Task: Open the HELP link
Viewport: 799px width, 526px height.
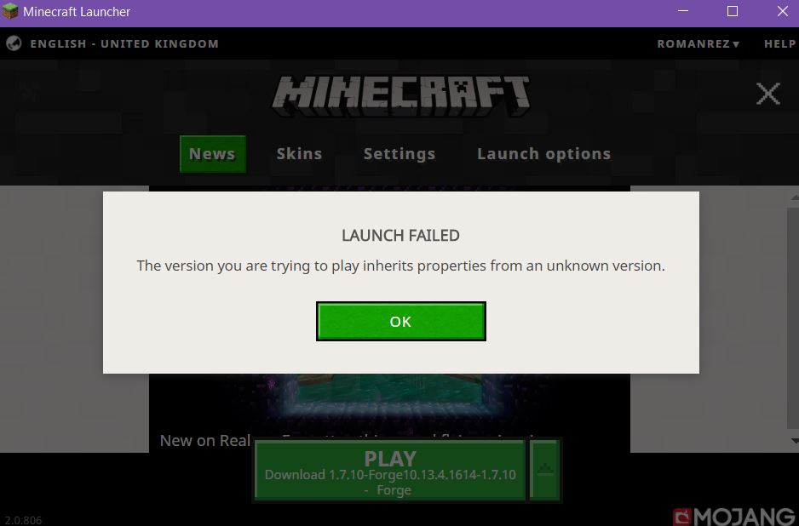Action: pos(780,43)
